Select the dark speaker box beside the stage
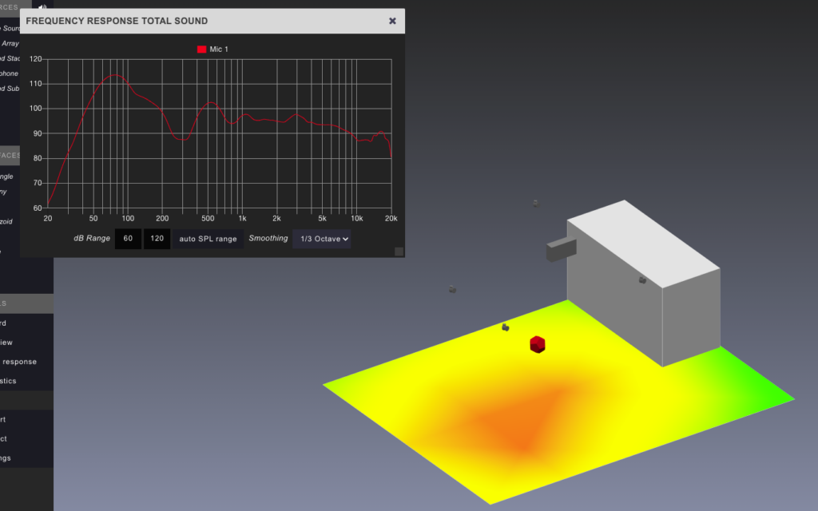The width and height of the screenshot is (818, 511). [561, 250]
